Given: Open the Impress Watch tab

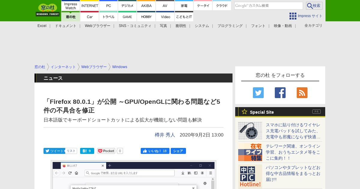Looking at the screenshot, I should coord(70,6).
